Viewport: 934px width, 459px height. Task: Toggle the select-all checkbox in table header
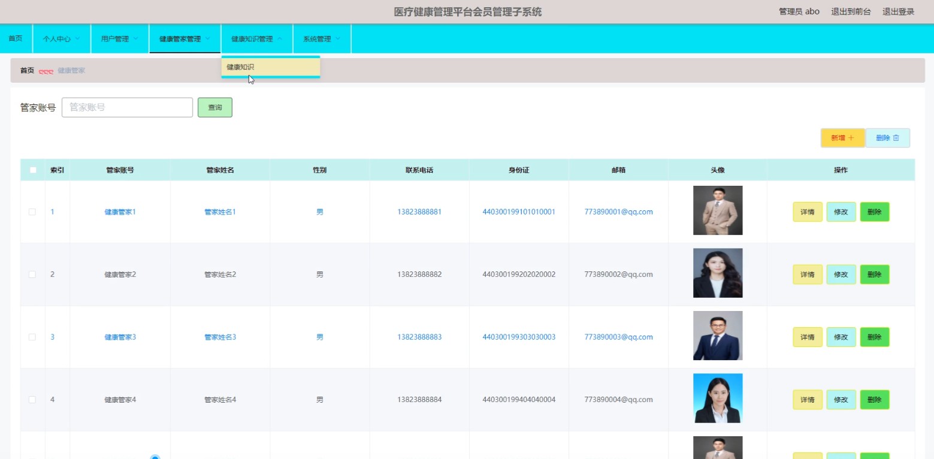coord(33,170)
